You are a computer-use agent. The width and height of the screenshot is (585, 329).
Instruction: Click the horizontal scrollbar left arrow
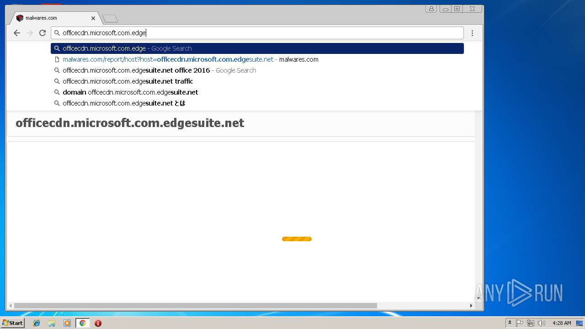[x=10, y=306]
